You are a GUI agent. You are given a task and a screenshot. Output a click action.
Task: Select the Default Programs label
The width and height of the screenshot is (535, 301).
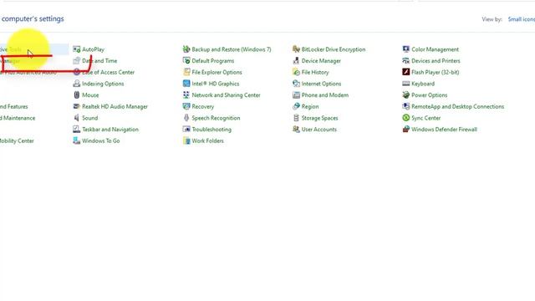coord(213,61)
